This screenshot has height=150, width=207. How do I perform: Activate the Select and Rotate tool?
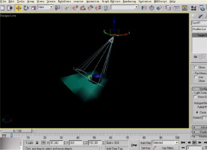(26, 8)
